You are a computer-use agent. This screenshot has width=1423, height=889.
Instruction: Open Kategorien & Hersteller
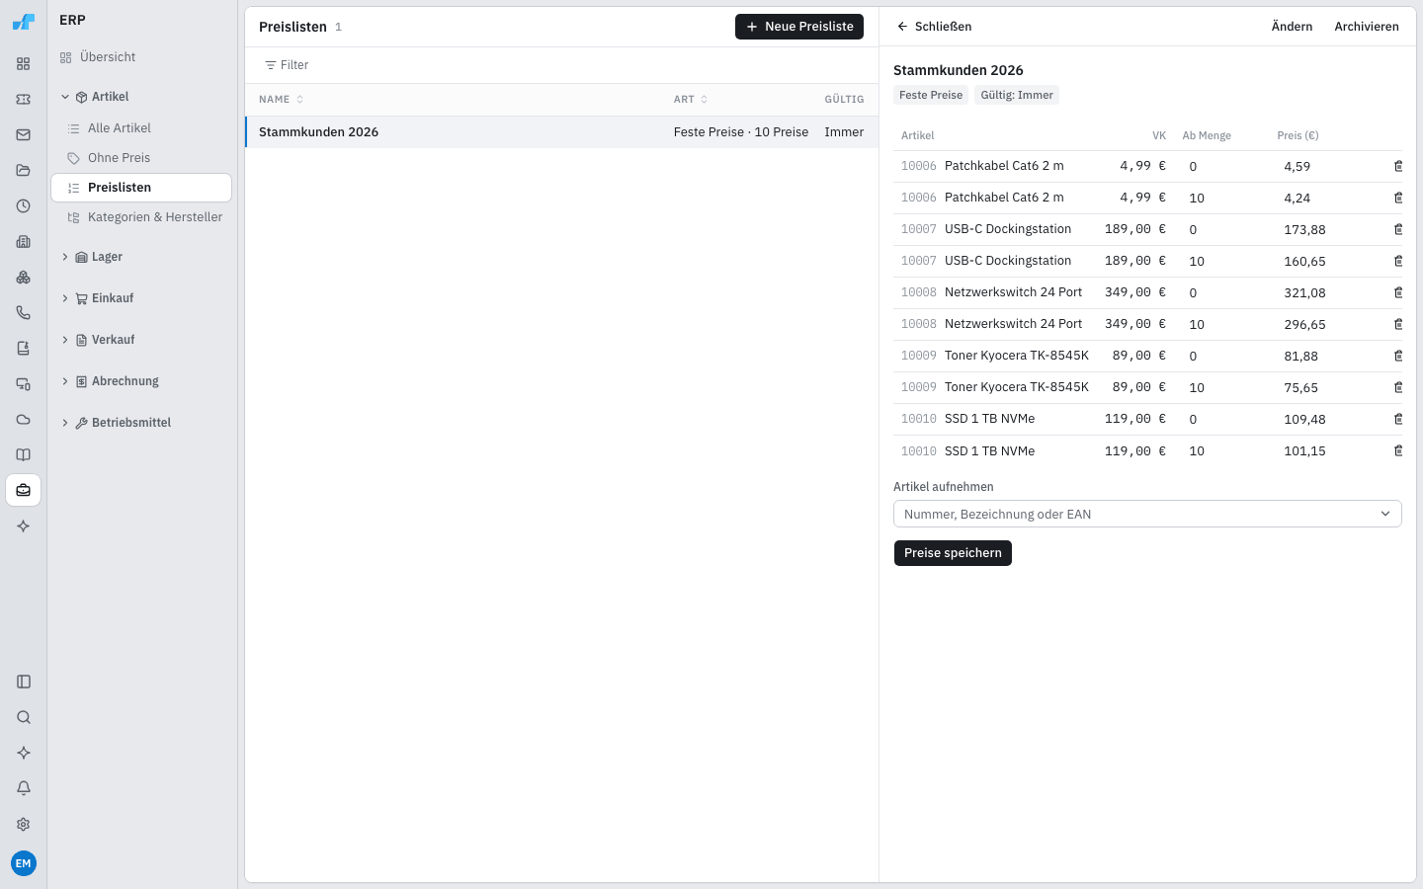point(141,217)
